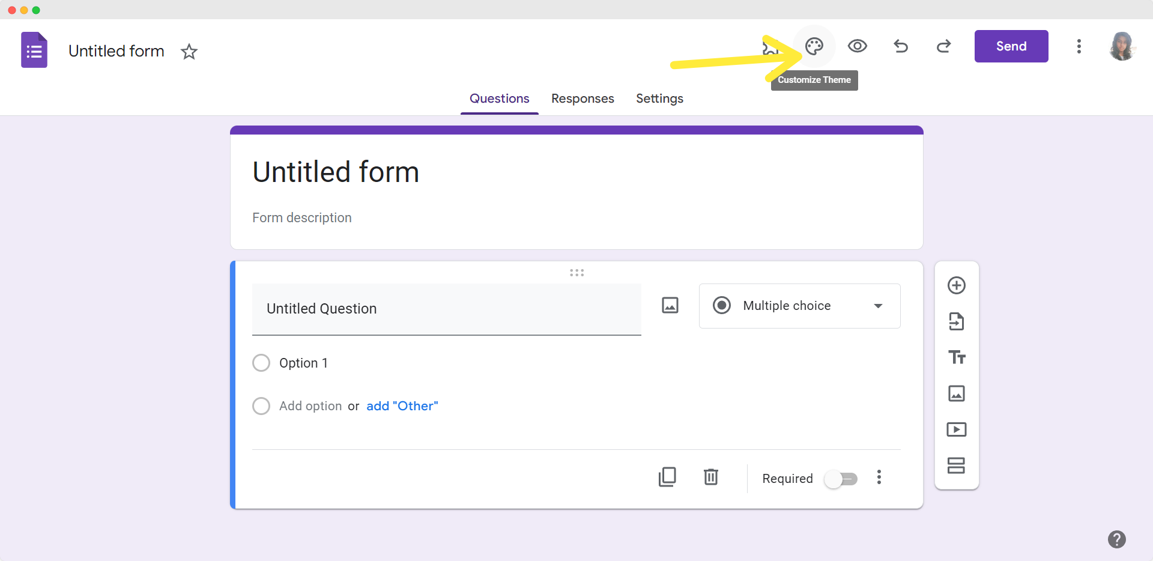
Task: Add a section from the sidebar
Action: tap(956, 465)
